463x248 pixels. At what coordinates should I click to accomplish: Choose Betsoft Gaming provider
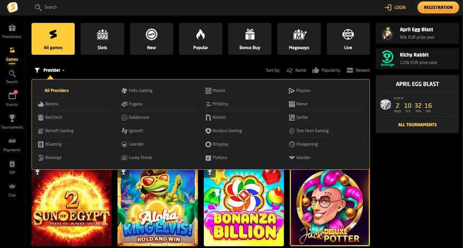[x=56, y=131]
